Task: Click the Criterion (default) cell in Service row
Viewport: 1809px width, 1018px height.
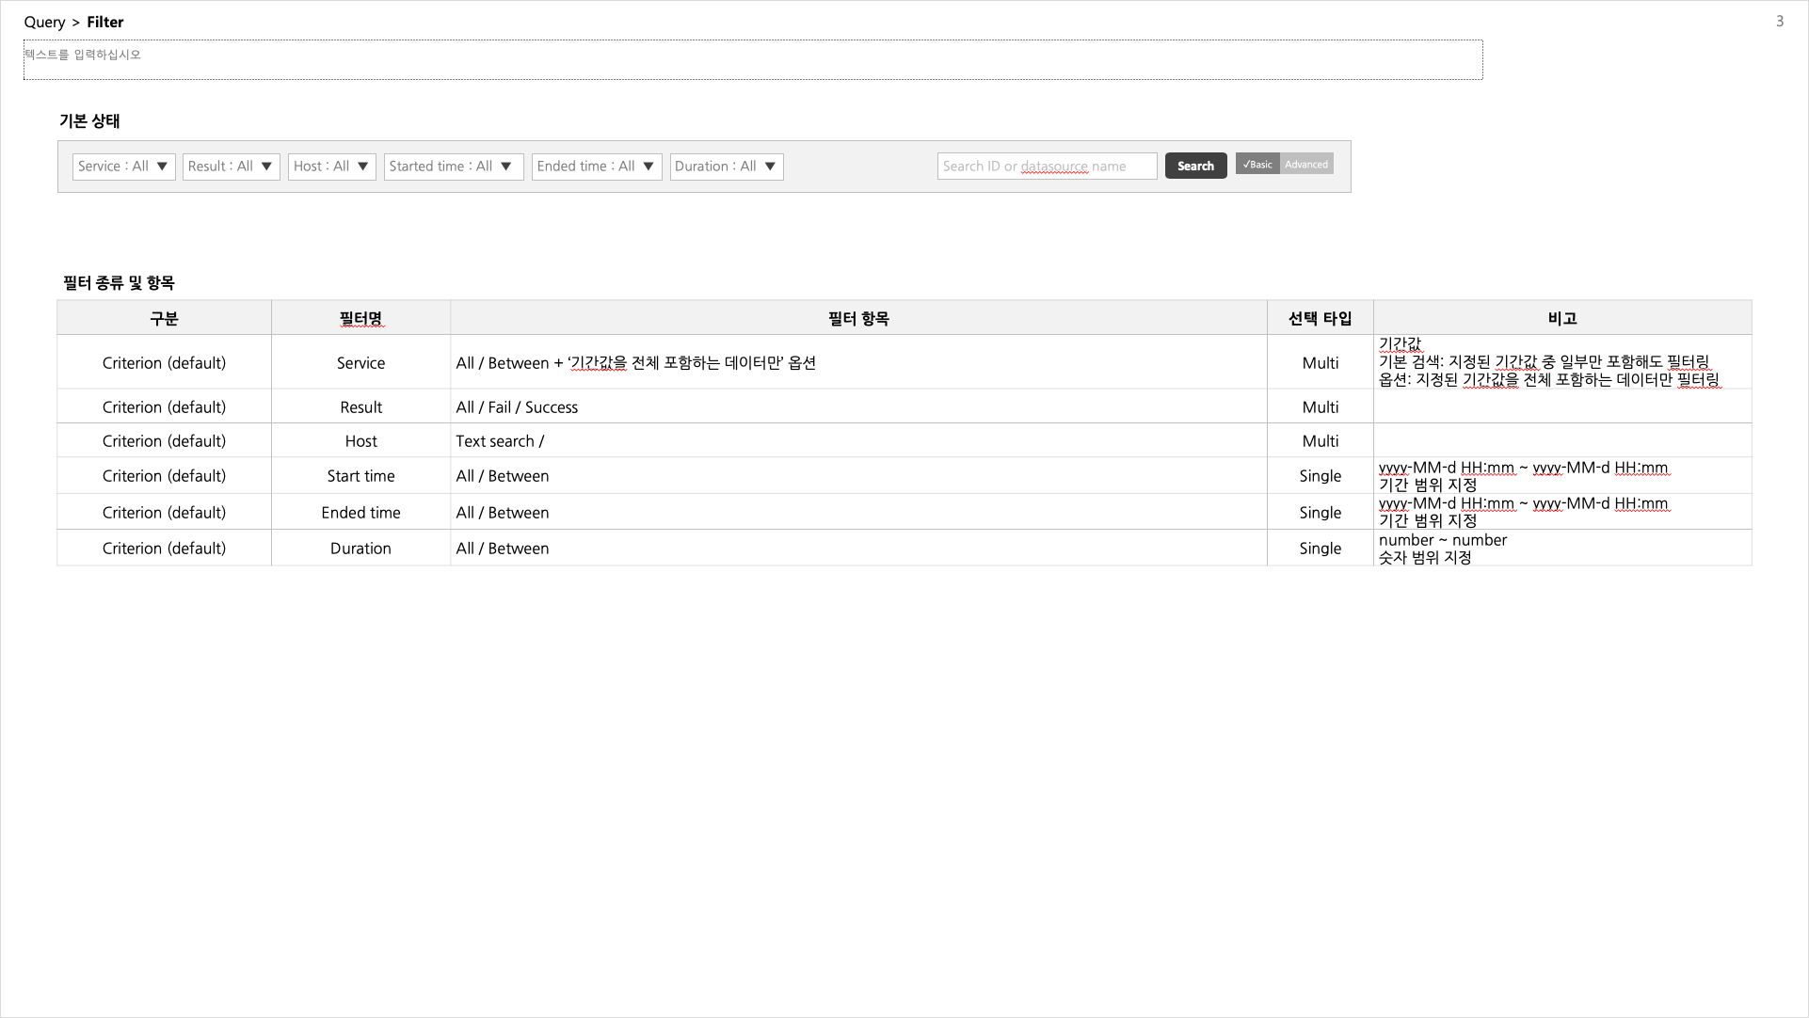Action: pos(164,362)
